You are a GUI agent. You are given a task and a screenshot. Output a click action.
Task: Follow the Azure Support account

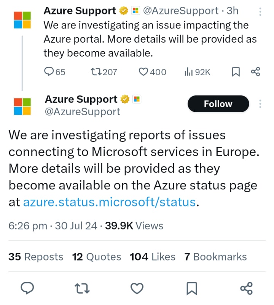(218, 104)
